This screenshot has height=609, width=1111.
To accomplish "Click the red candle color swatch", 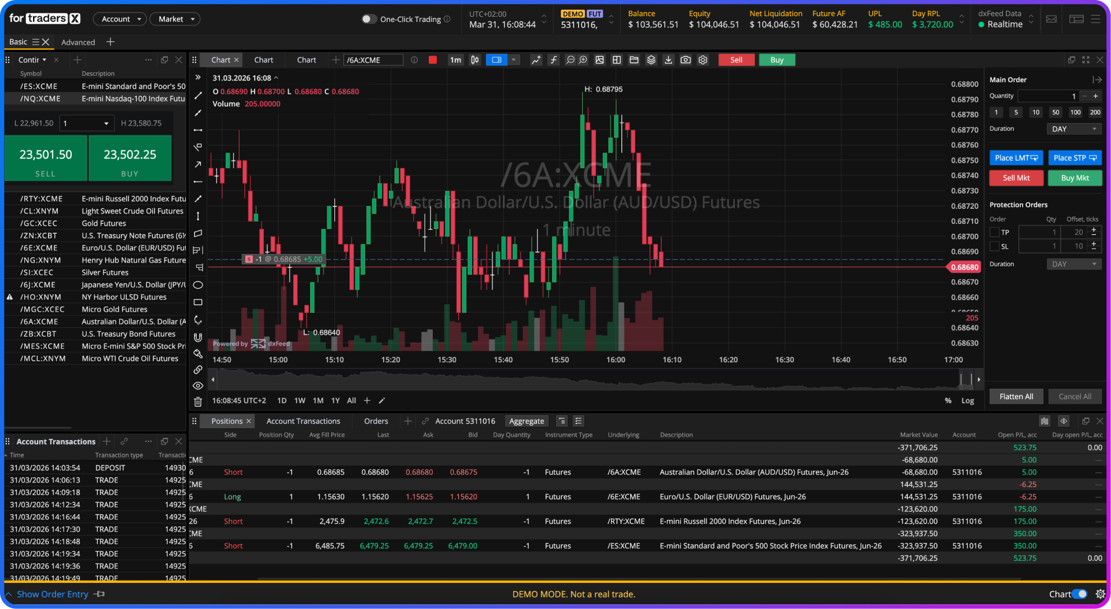I will click(433, 60).
